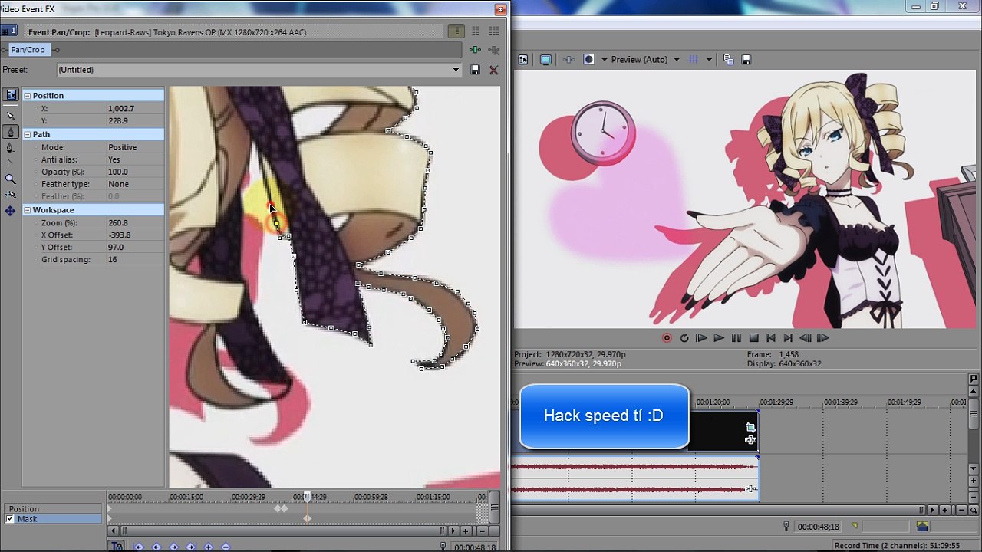Open the Overlays dropdown arrow
This screenshot has width=982, height=552.
[709, 59]
